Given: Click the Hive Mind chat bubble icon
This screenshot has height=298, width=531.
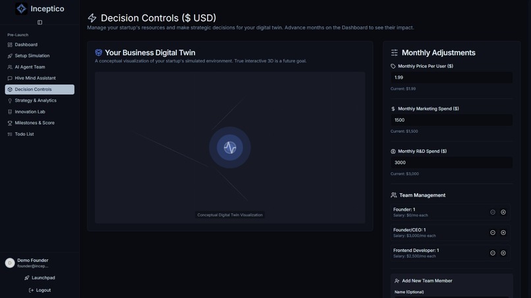Looking at the screenshot, I should 10,78.
